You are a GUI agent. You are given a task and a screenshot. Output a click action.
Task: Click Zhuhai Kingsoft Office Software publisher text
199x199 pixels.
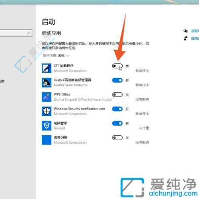point(82,99)
